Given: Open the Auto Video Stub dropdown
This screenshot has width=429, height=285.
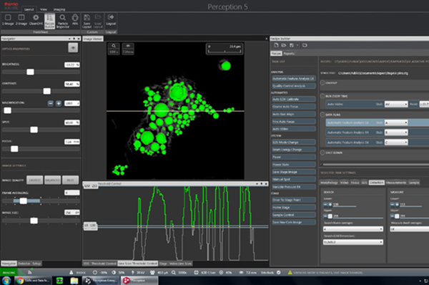Looking at the screenshot, I should [396, 104].
